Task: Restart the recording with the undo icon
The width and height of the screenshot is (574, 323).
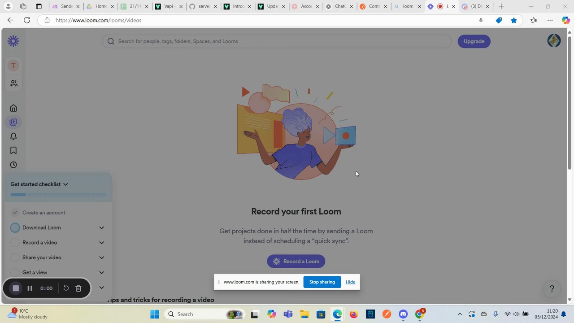Action: coord(66,288)
